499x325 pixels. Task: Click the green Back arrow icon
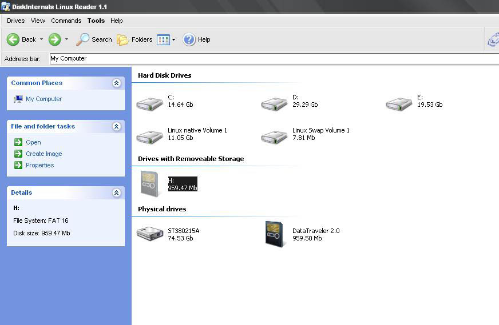[13, 39]
